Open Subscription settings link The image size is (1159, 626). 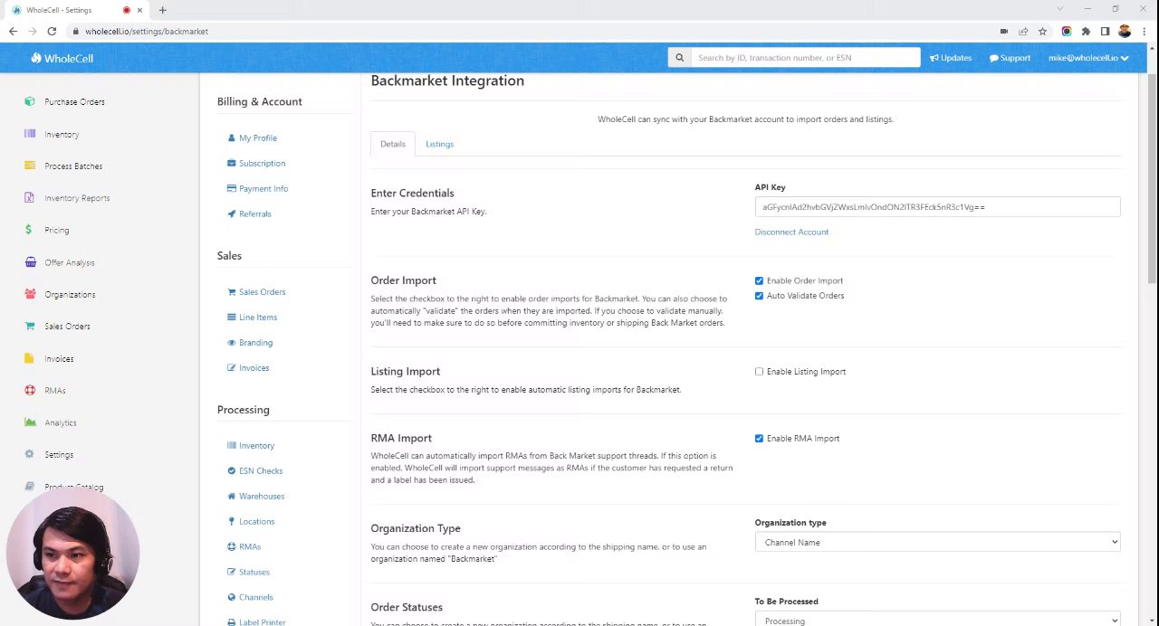(262, 163)
